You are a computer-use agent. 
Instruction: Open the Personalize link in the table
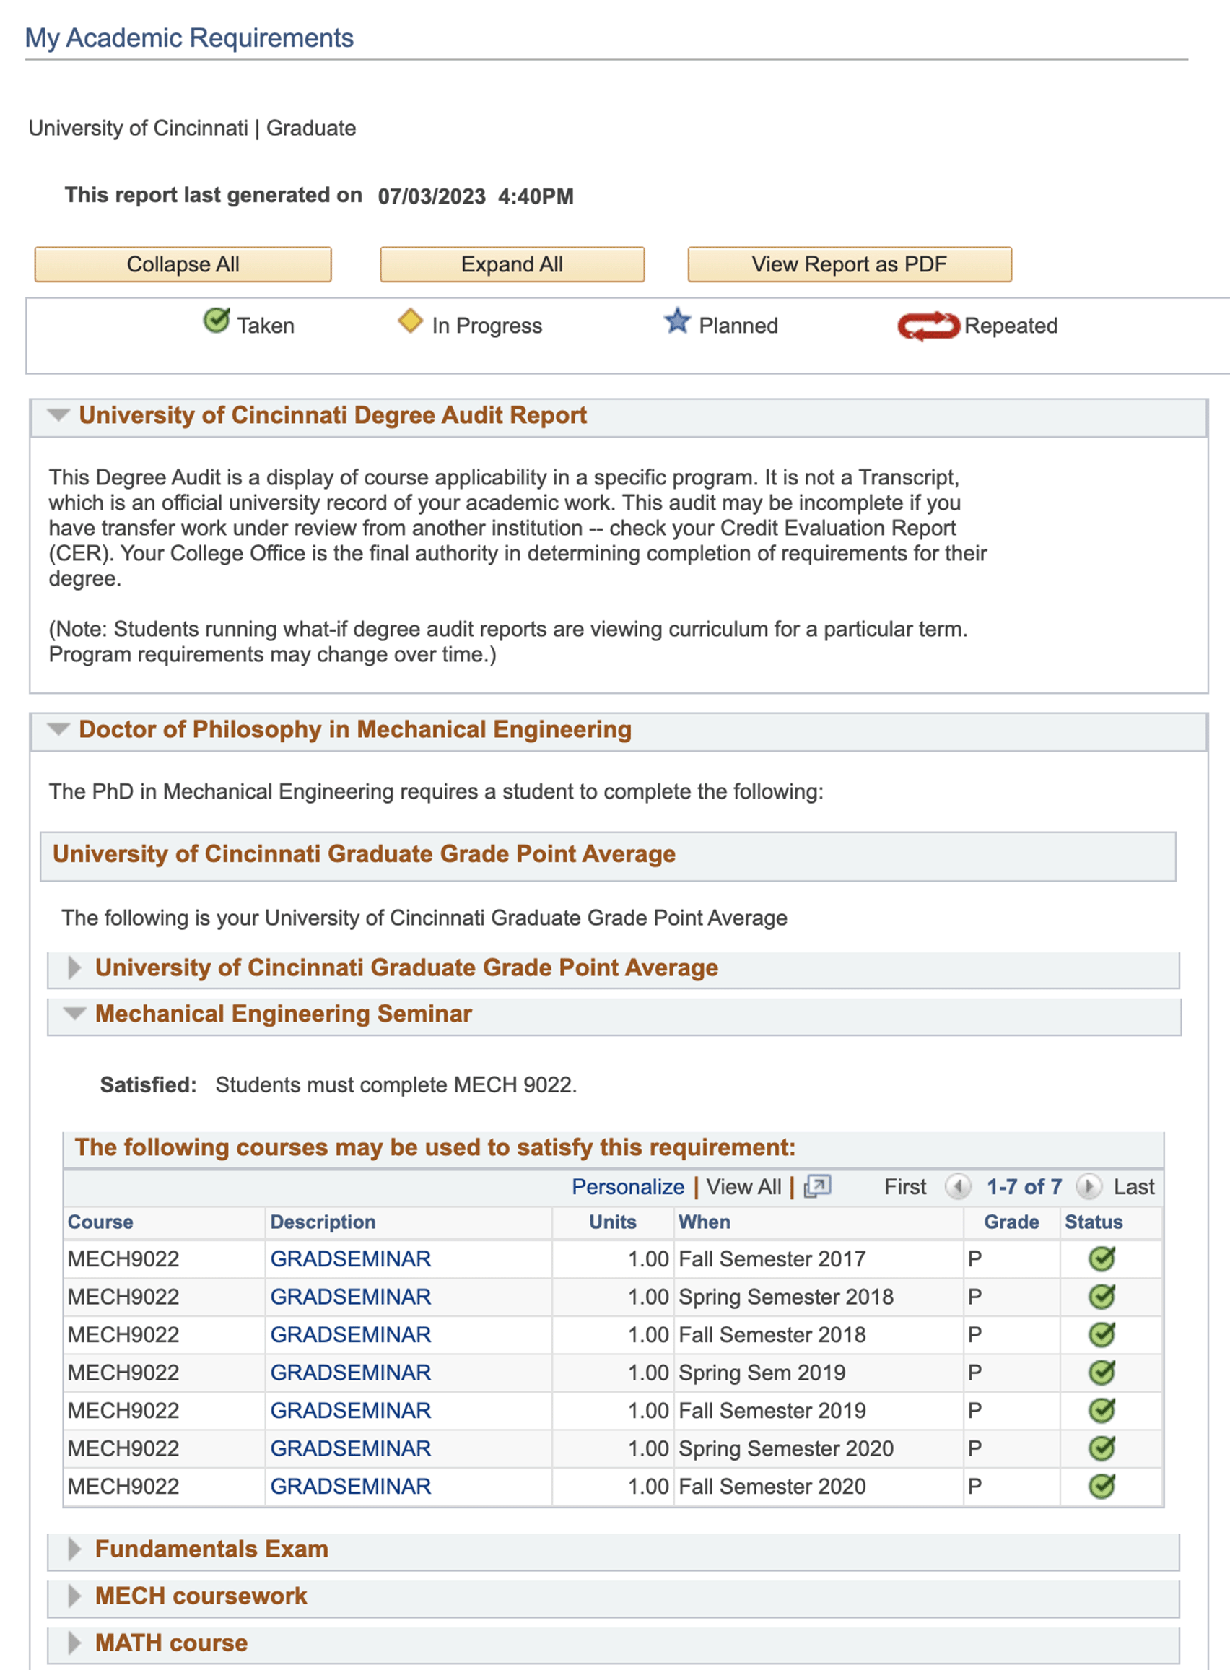coord(627,1186)
